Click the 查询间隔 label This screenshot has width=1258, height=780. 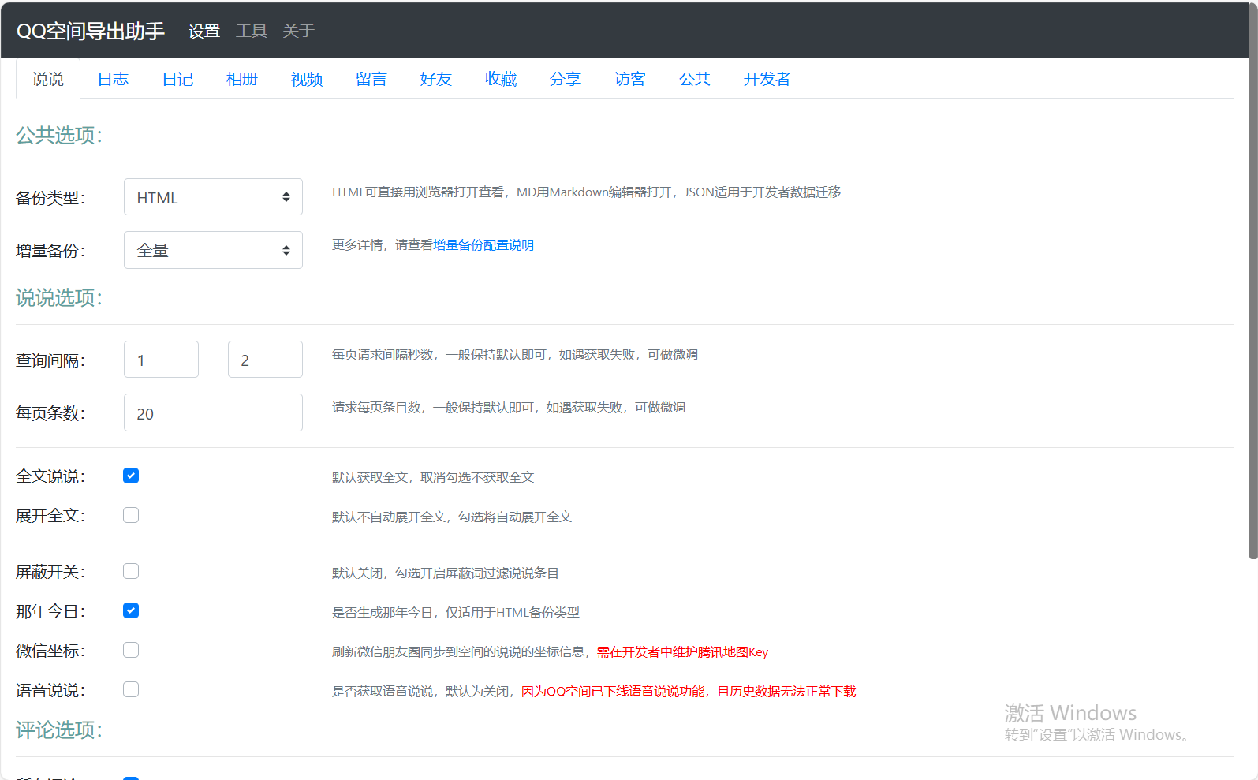(x=50, y=360)
